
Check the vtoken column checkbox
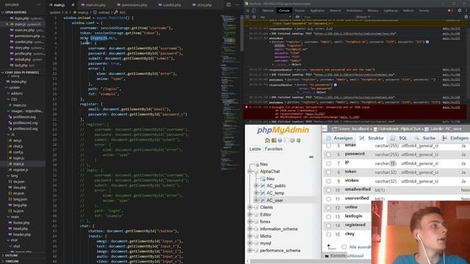(x=328, y=181)
